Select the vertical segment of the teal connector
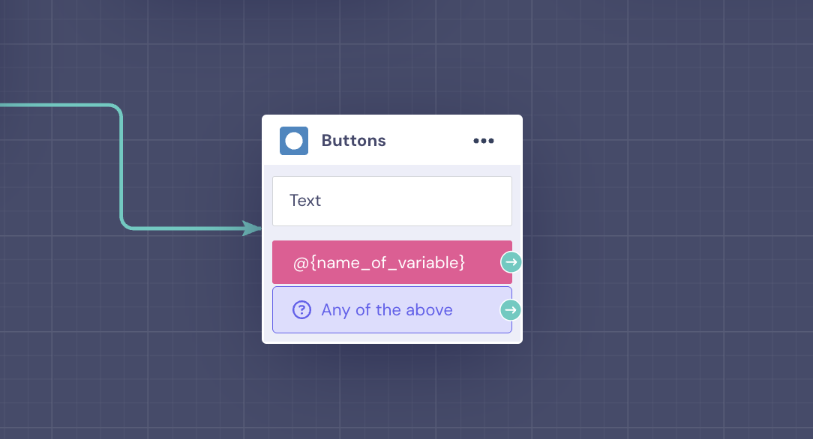Viewport: 813px width, 439px height. (121, 167)
